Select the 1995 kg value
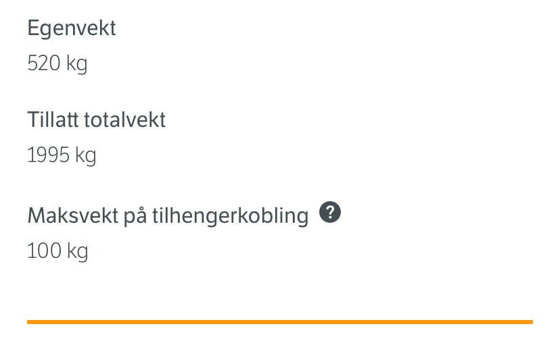The width and height of the screenshot is (560, 347). (x=62, y=156)
